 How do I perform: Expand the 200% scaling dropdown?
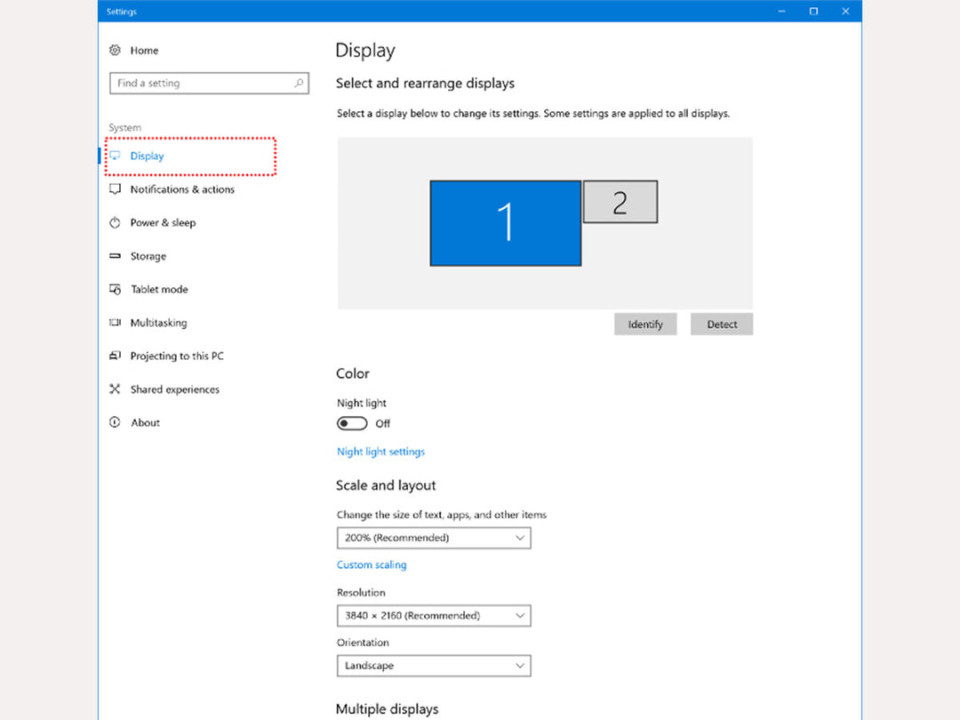[434, 538]
